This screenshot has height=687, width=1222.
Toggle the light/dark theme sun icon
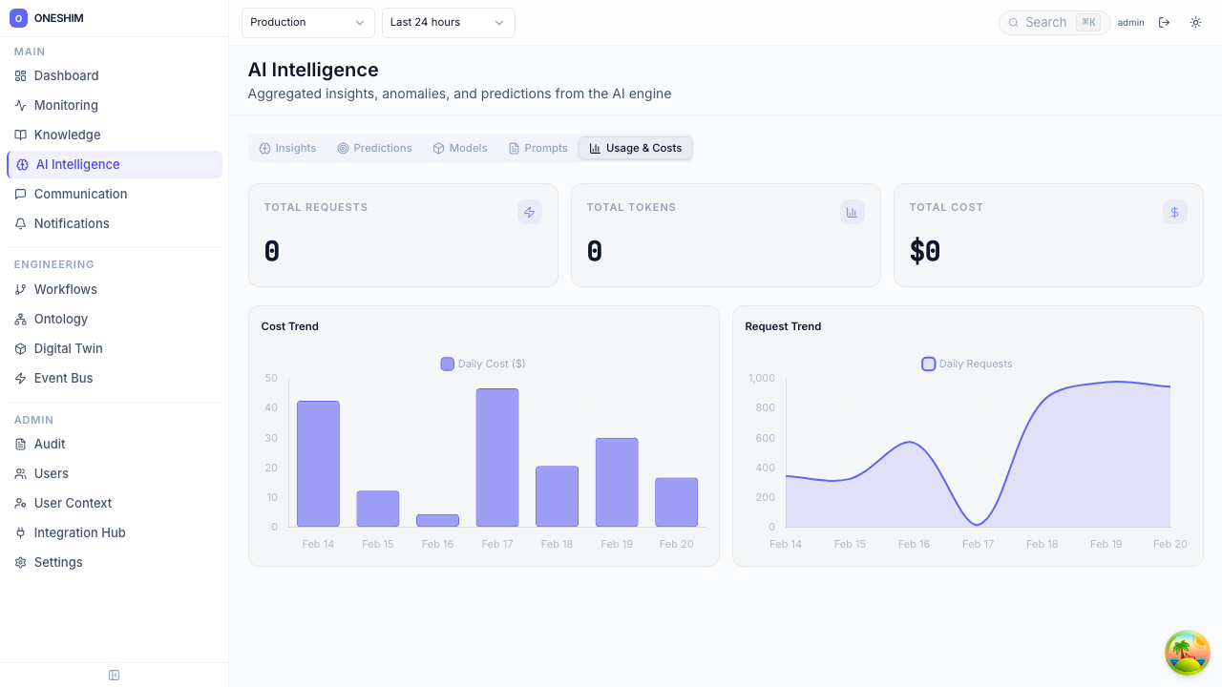pos(1195,23)
